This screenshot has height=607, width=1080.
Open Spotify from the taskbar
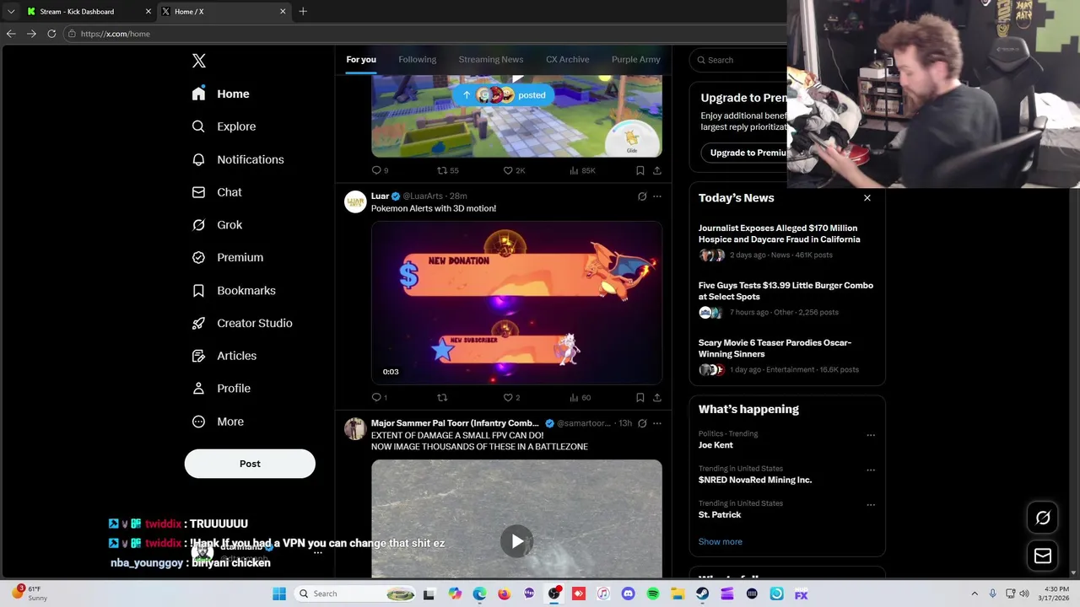pos(653,594)
